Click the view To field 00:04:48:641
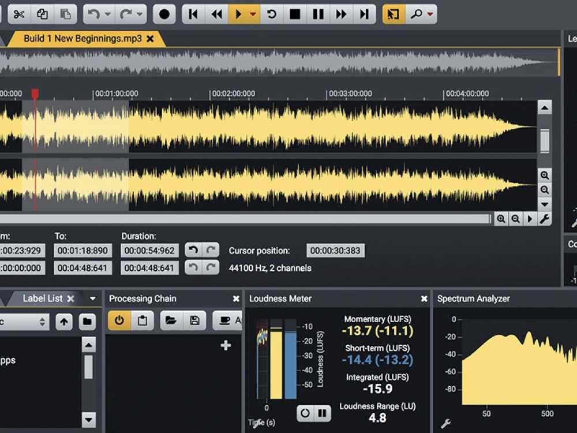Image resolution: width=577 pixels, height=433 pixels. coord(83,268)
